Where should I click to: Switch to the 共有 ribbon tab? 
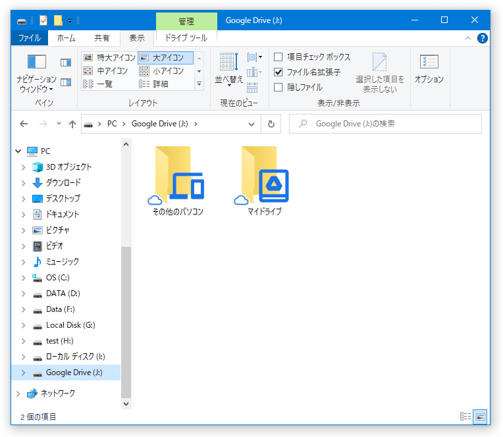click(101, 38)
